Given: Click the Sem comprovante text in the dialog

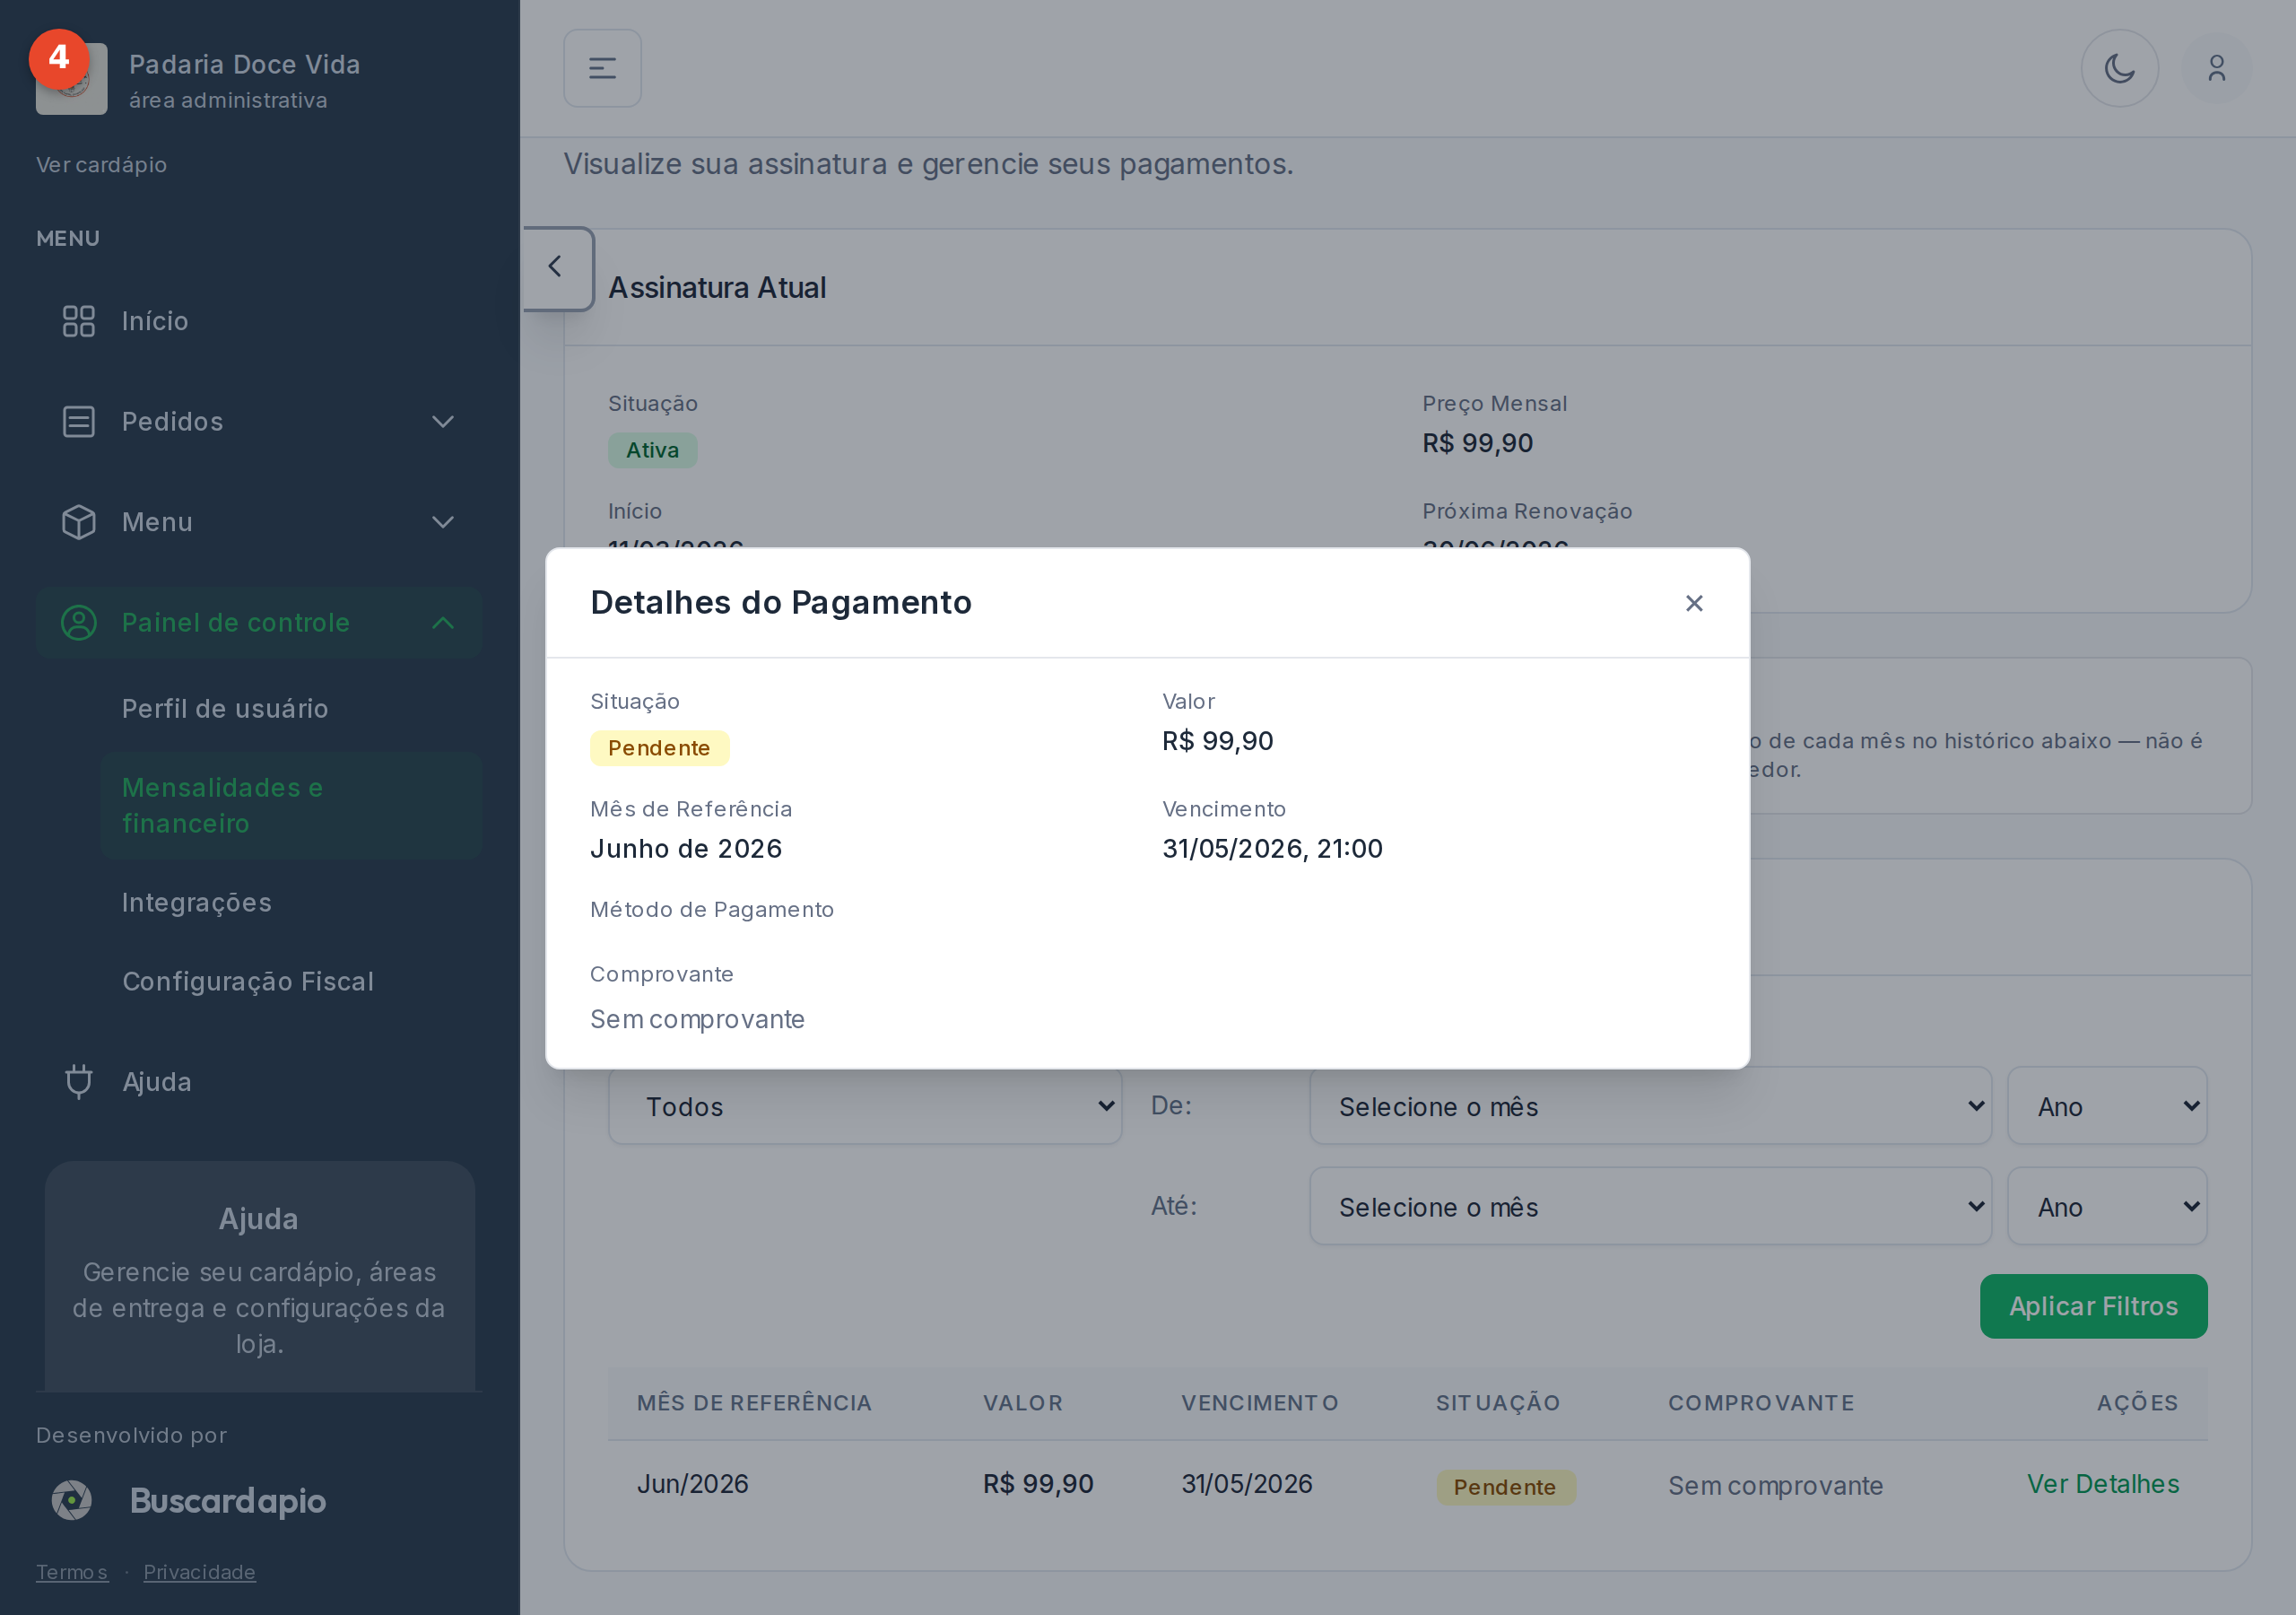Looking at the screenshot, I should (697, 1019).
